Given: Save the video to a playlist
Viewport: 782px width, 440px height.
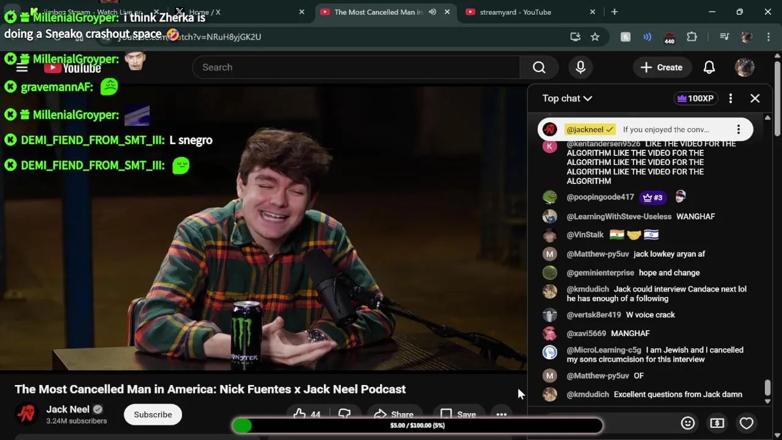Looking at the screenshot, I should pyautogui.click(x=458, y=414).
